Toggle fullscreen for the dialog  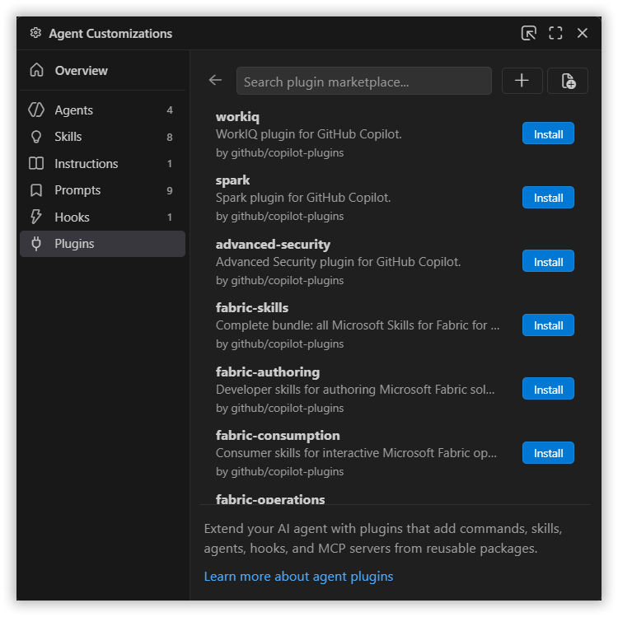[555, 33]
